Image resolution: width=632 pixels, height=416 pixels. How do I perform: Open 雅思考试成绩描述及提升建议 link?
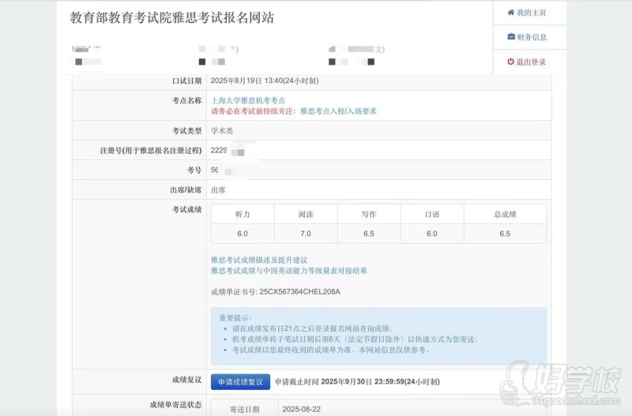tap(259, 260)
